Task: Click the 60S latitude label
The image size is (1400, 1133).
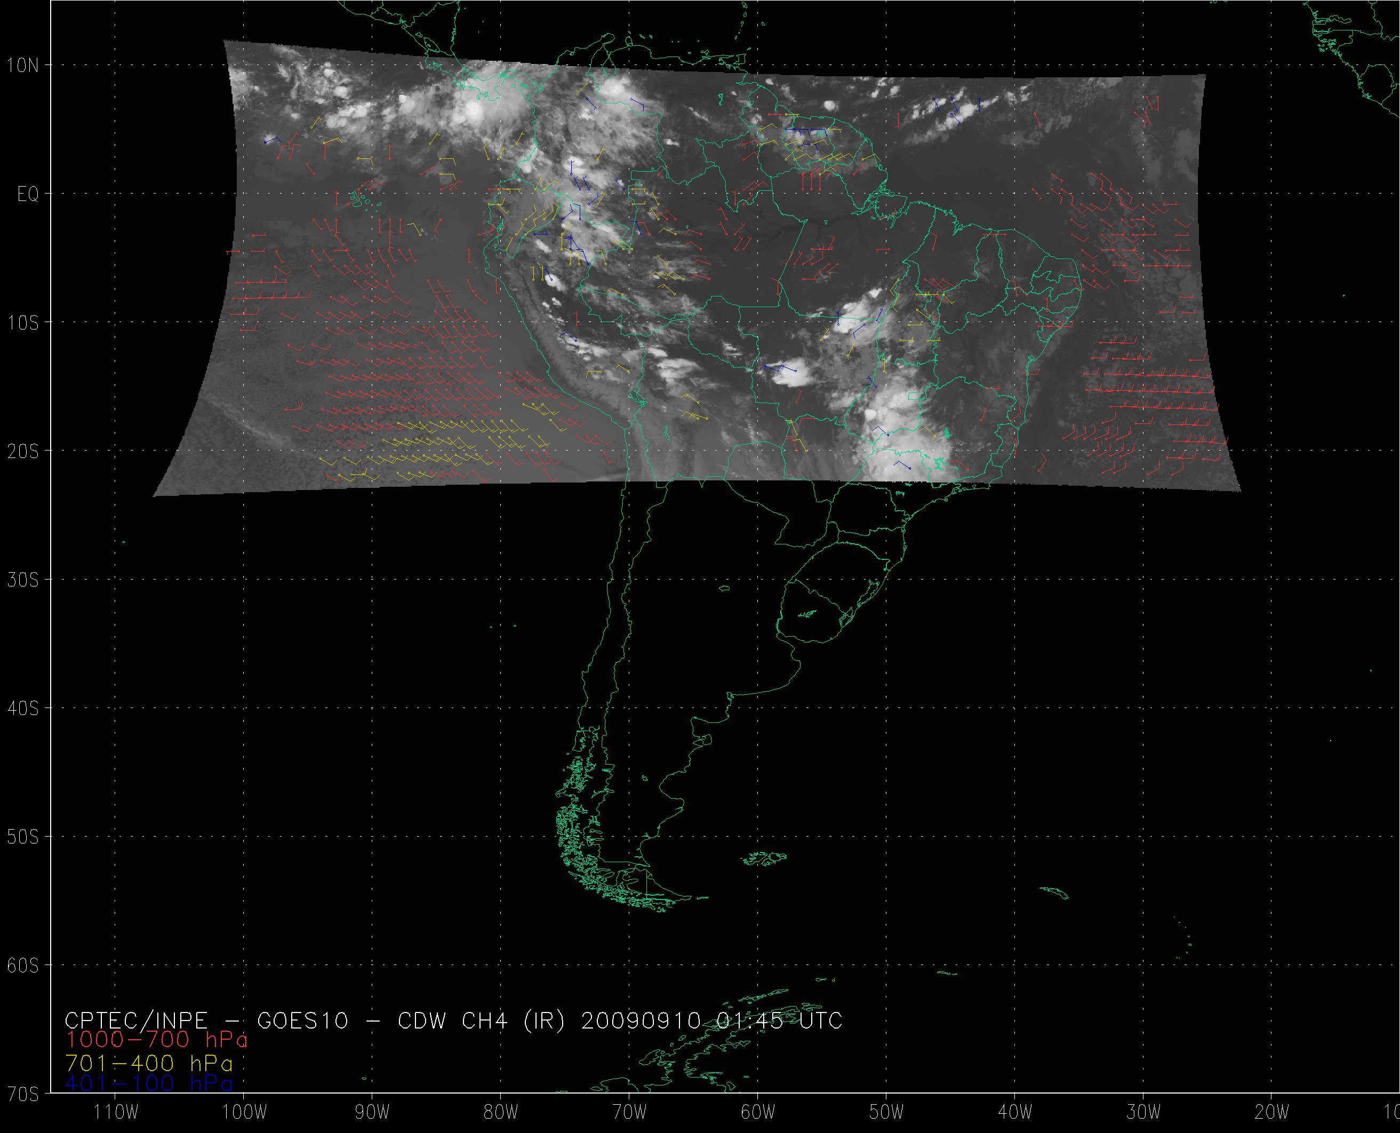Action: (x=23, y=966)
